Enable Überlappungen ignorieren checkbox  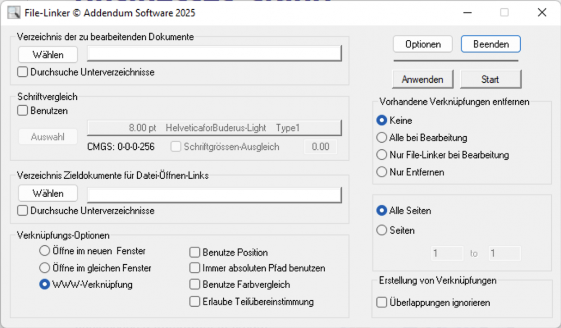[382, 302]
